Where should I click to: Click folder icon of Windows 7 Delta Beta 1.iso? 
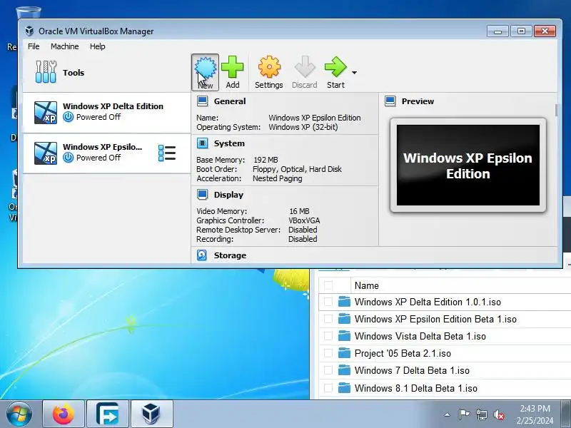point(344,370)
